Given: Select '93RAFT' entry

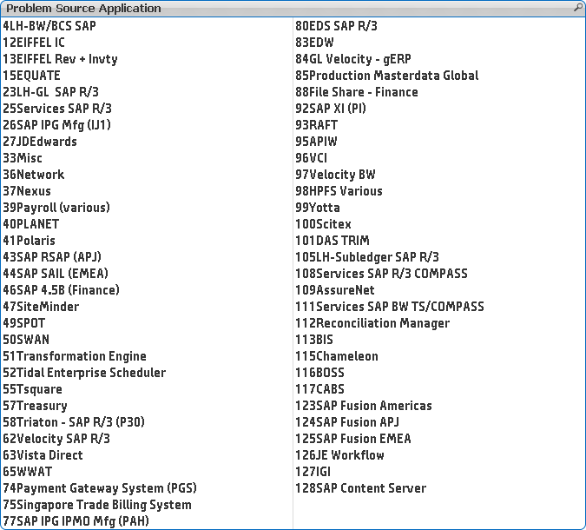Looking at the screenshot, I should click(439, 124).
